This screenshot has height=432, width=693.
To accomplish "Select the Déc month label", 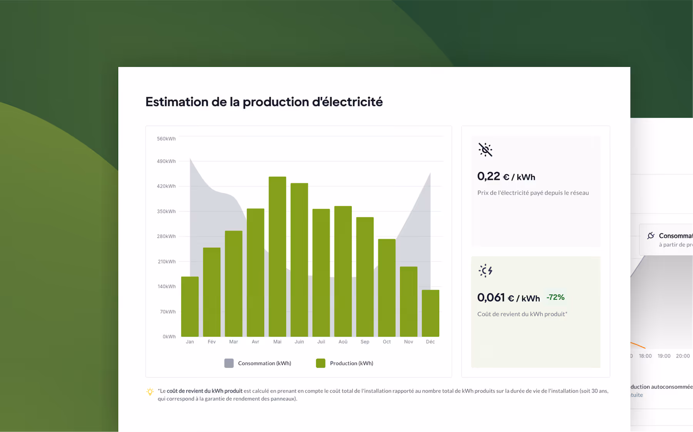I will (x=430, y=341).
